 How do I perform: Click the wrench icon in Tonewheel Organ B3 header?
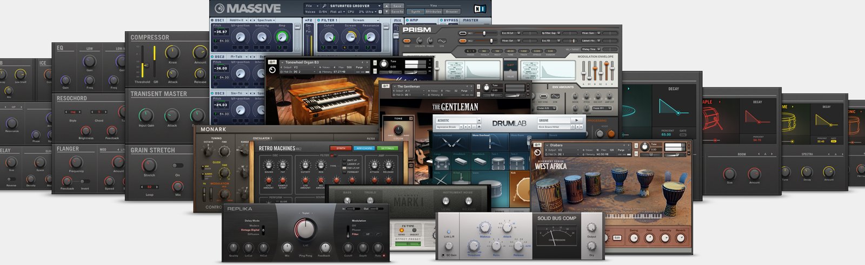[272, 63]
